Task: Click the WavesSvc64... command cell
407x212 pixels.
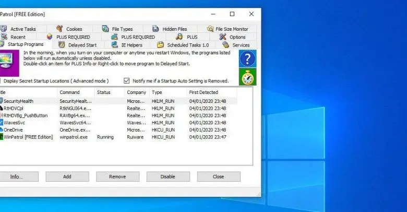Action: (75, 123)
